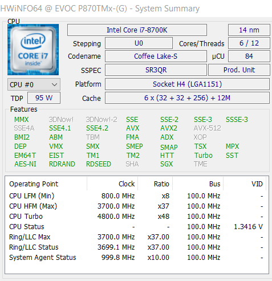This screenshot has width=272, height=281.
Task: Click the TDP value 95 W
Action: (44, 98)
